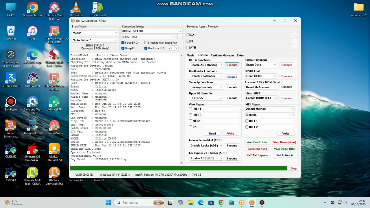Open Ultimate Multi Tool - CDMA icon
370x208 pixels.
pyautogui.click(x=32, y=176)
